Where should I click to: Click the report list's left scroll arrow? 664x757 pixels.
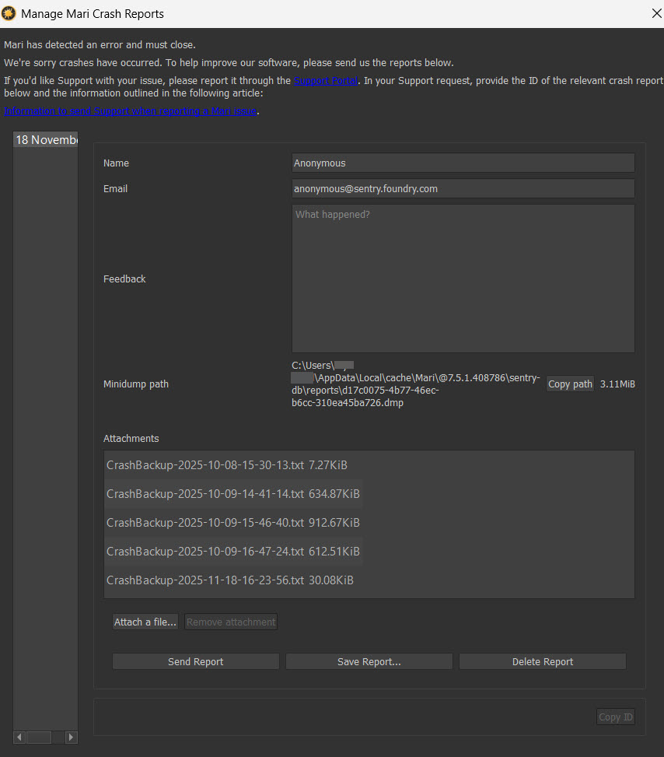[x=19, y=737]
